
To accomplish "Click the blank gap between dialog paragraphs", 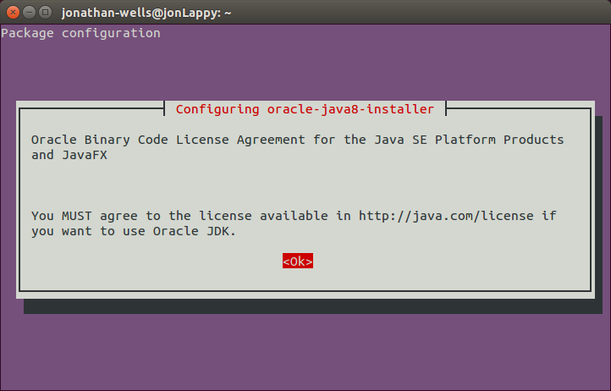I will (x=305, y=184).
